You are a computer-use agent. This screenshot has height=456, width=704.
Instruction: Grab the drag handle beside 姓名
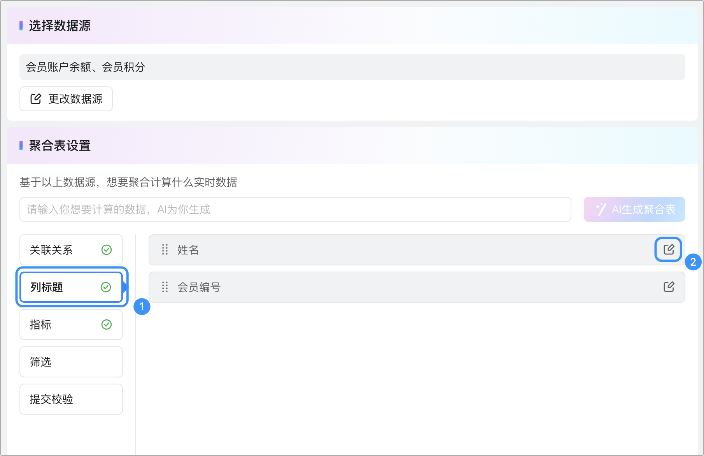pyautogui.click(x=165, y=249)
